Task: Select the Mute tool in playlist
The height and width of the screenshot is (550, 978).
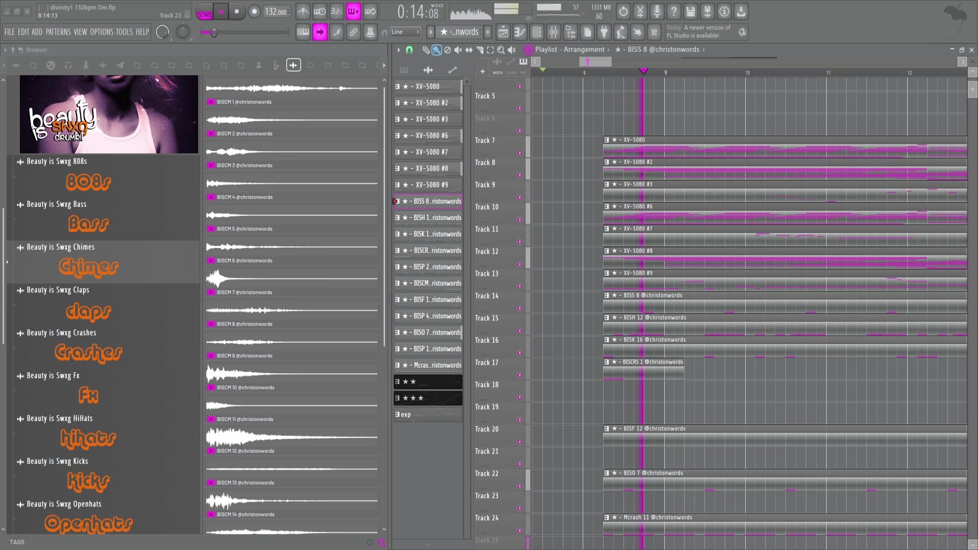Action: pos(458,50)
